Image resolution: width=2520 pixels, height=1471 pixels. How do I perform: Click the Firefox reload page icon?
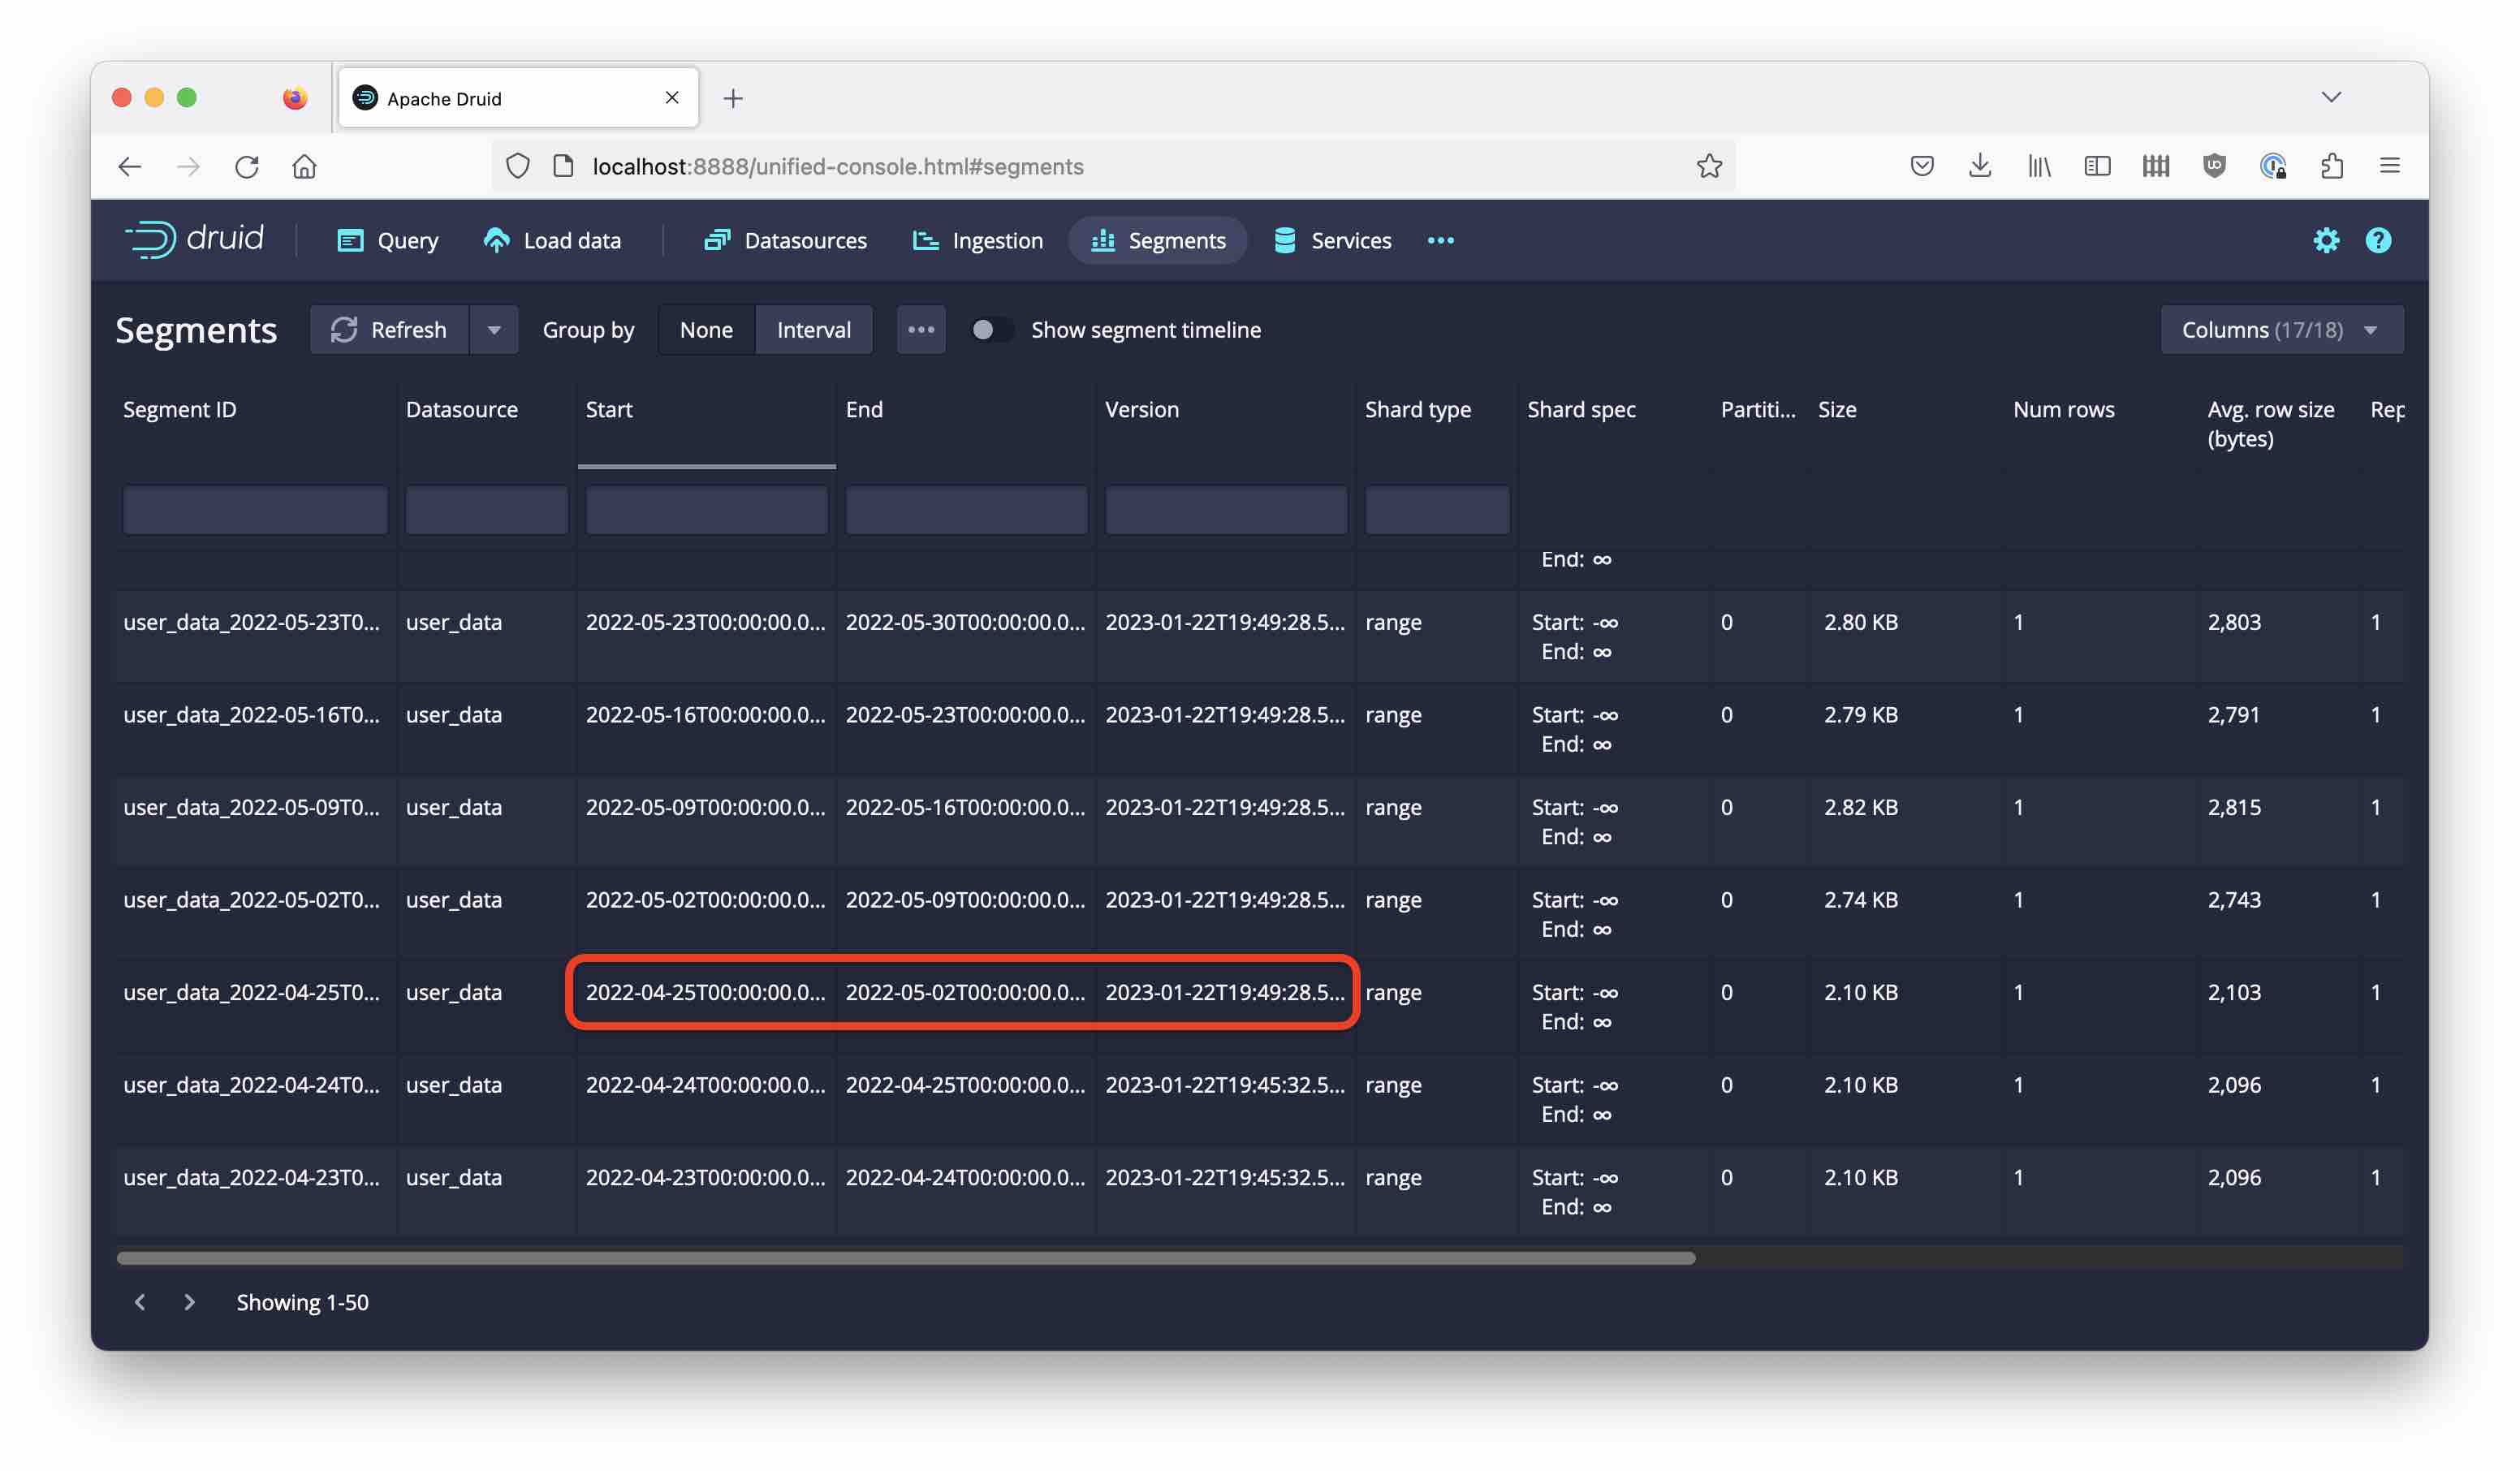(x=247, y=166)
